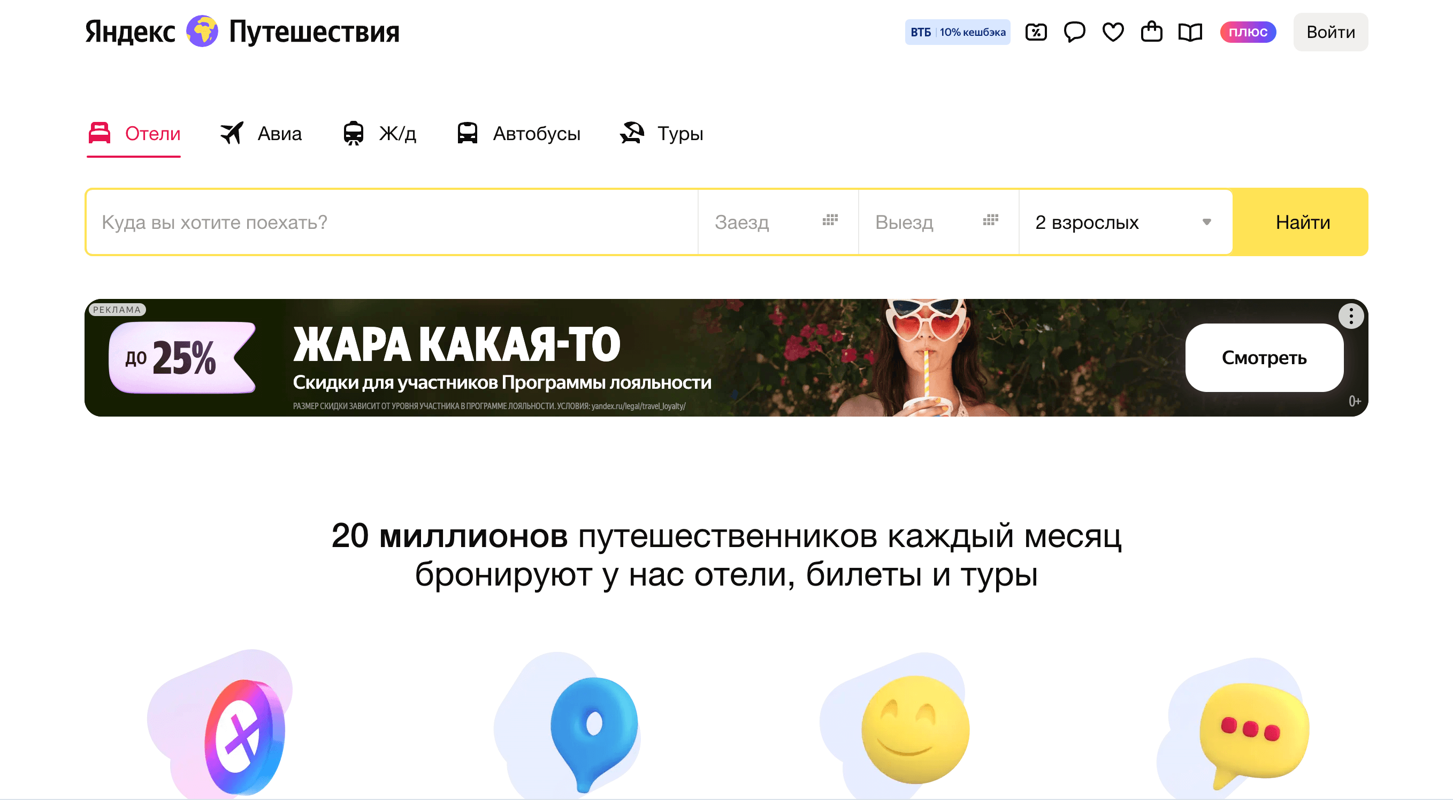Viewport: 1453px width, 800px height.
Task: Click the Смотреть button on the banner
Action: point(1264,357)
